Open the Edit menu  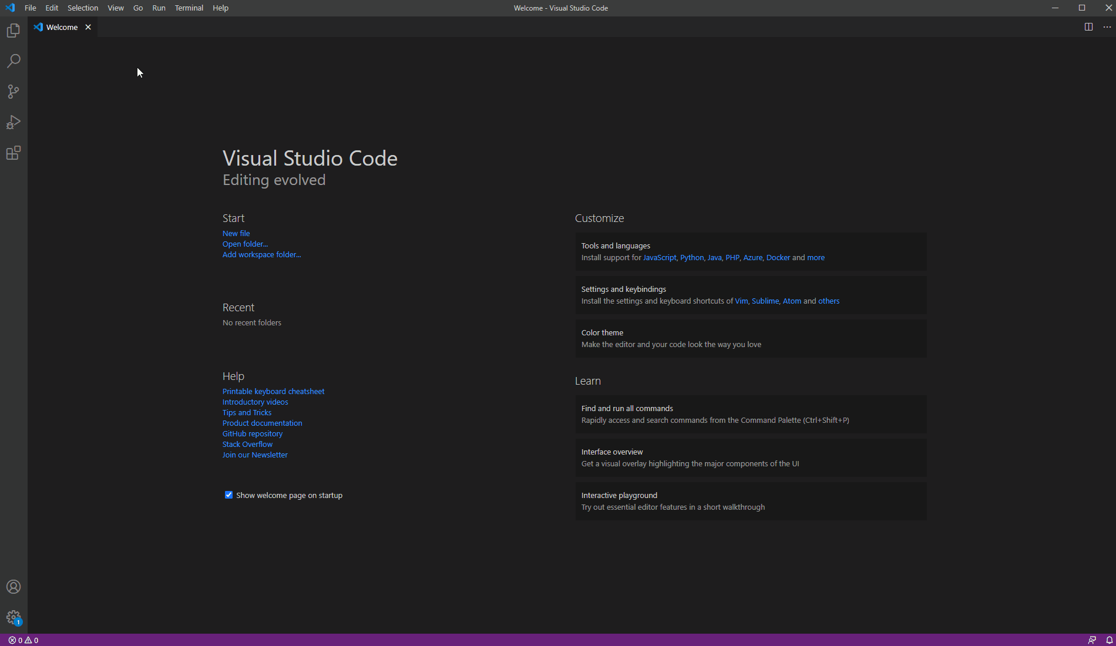click(x=52, y=8)
